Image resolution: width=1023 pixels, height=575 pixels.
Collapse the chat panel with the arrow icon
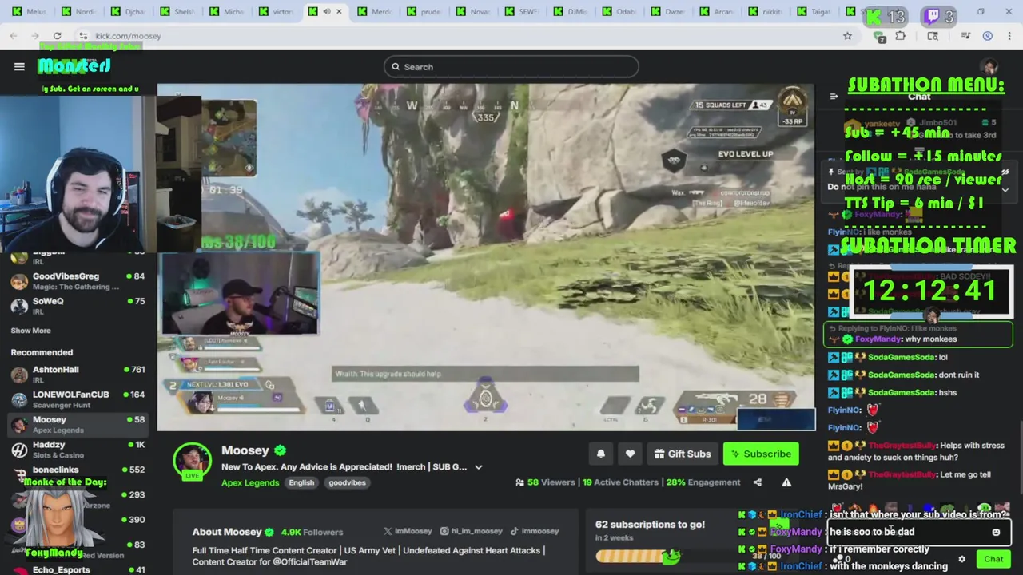(x=834, y=97)
